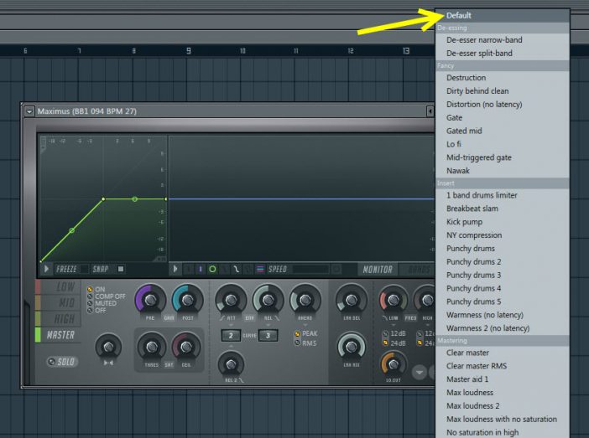Choose the Dirty behind clean preset
This screenshot has height=438, width=589.
coord(503,90)
